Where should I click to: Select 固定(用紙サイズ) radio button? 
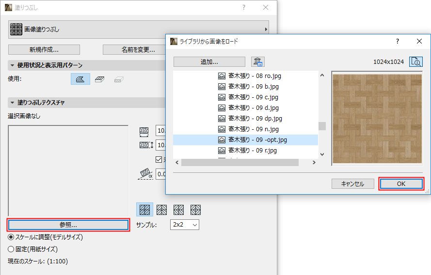point(11,249)
